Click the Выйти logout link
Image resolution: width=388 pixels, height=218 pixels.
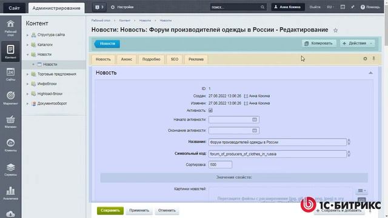[x=315, y=7]
